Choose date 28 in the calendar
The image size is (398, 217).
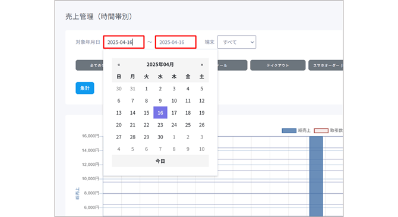coord(132,137)
